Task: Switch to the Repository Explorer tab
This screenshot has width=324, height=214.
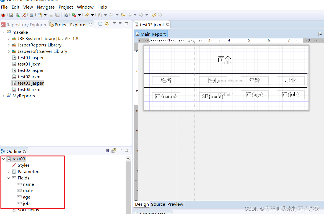Action: (24, 25)
